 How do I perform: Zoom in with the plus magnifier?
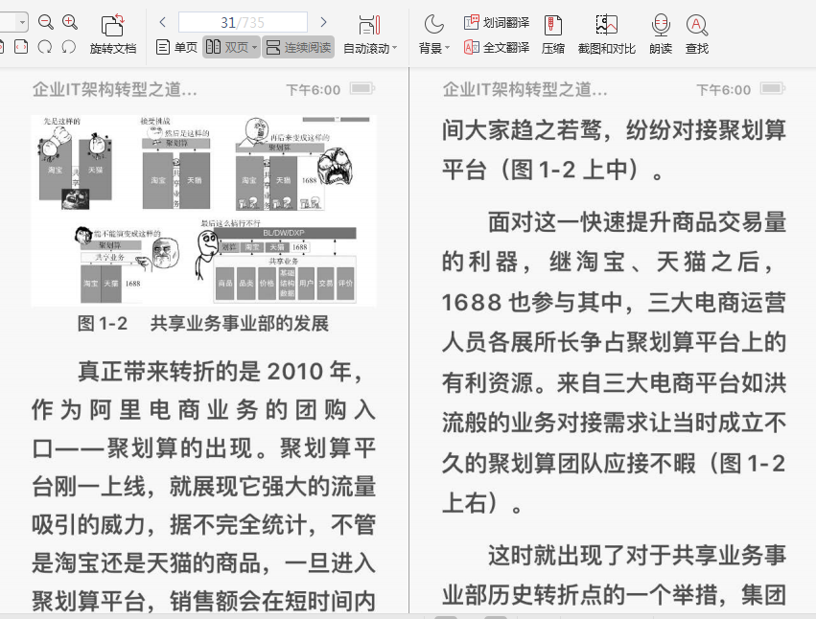(x=70, y=22)
